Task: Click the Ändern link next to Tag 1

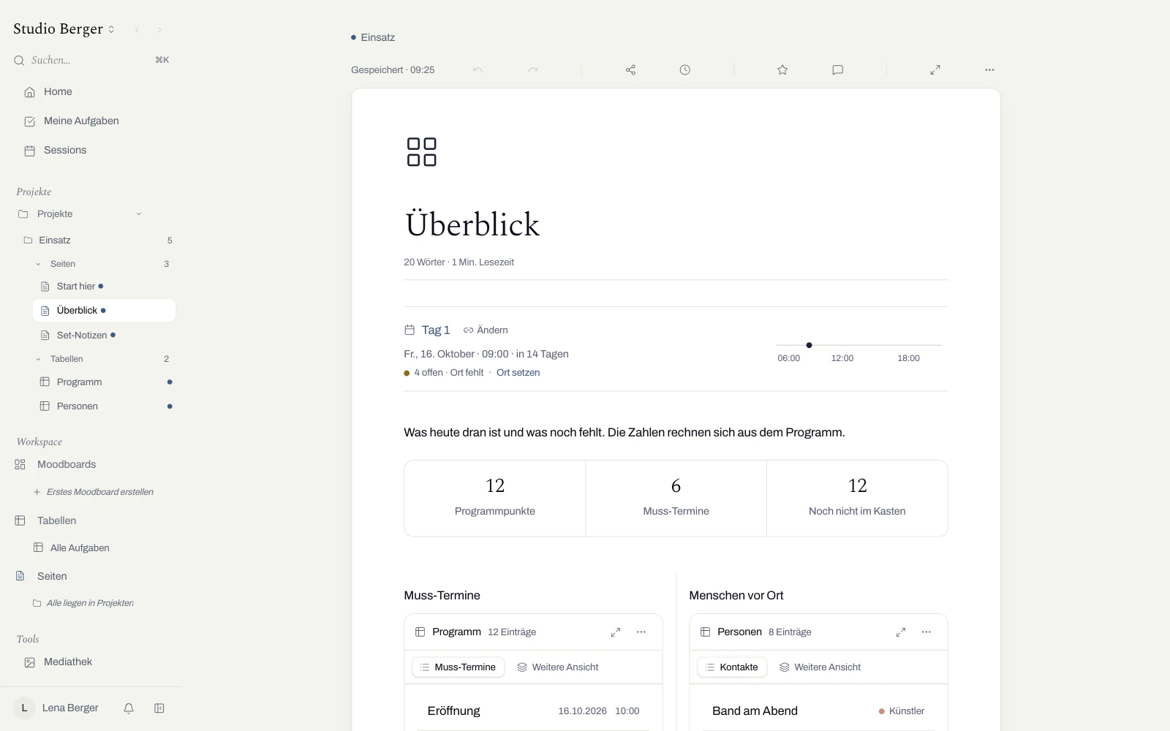Action: [486, 330]
